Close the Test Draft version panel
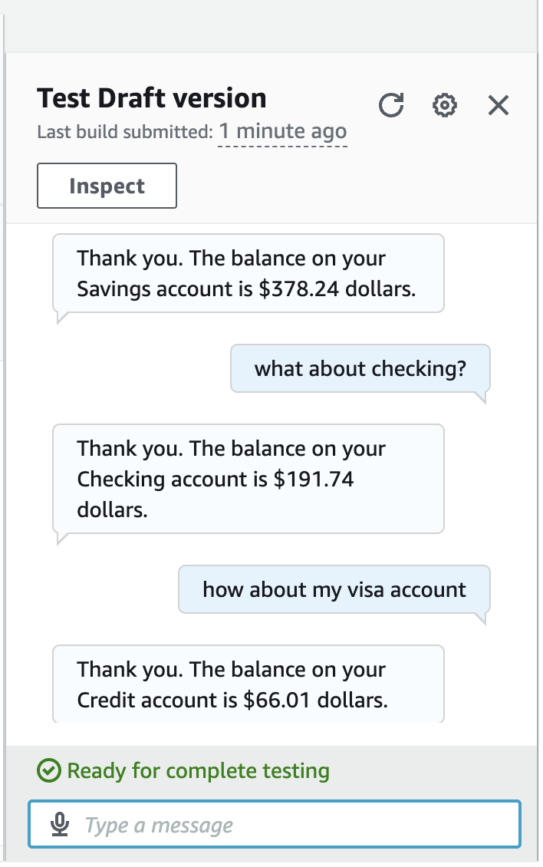The height and width of the screenshot is (867, 543). pyautogui.click(x=499, y=105)
